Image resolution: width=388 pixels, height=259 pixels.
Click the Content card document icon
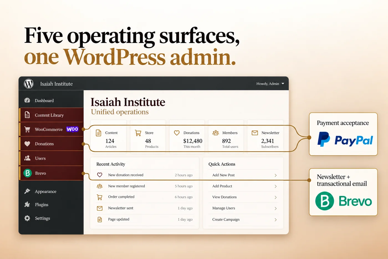(x=98, y=133)
